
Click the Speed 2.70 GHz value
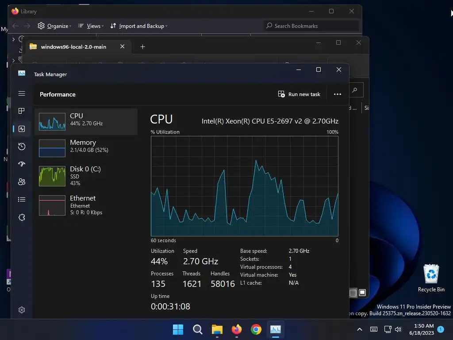200,261
